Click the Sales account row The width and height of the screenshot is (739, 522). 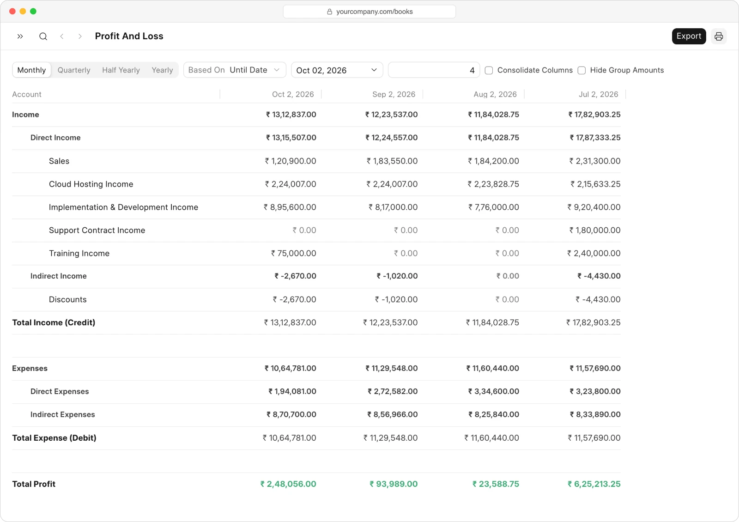(316, 161)
